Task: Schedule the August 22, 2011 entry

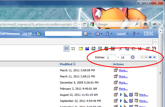Action: click(x=136, y=95)
